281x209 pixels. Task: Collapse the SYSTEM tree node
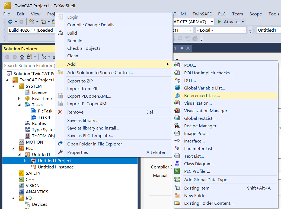14,86
